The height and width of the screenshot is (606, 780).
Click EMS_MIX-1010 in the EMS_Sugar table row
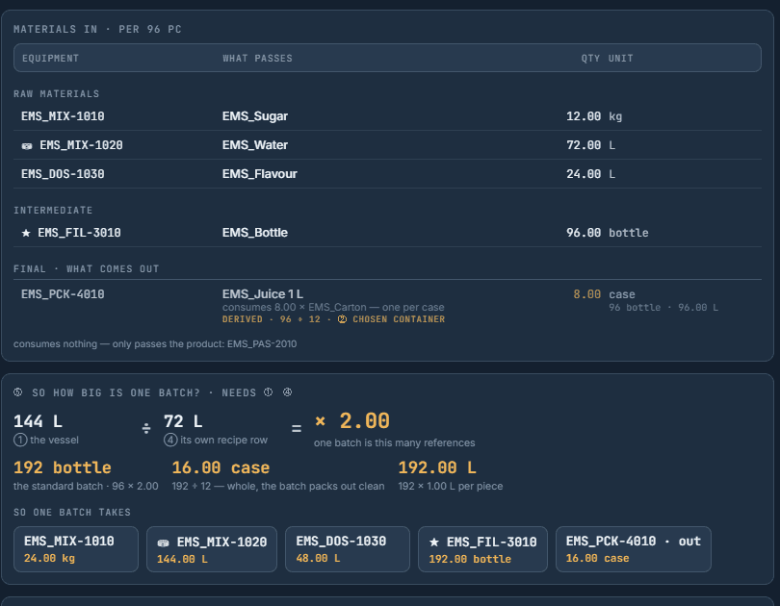click(x=63, y=116)
